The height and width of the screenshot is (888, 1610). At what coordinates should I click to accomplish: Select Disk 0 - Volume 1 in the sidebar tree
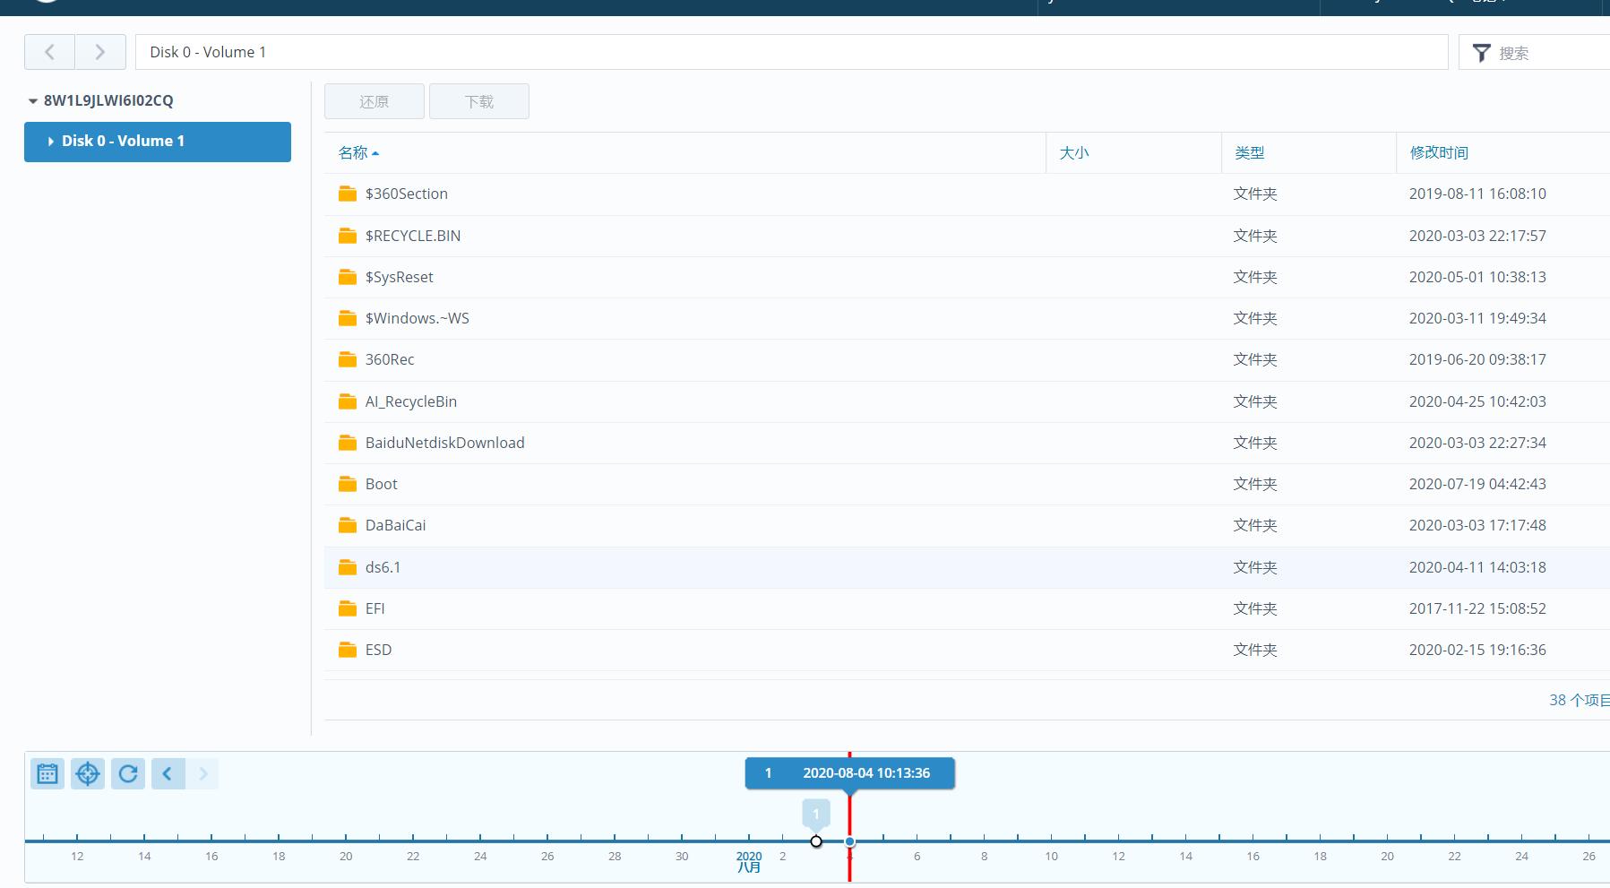coord(158,142)
